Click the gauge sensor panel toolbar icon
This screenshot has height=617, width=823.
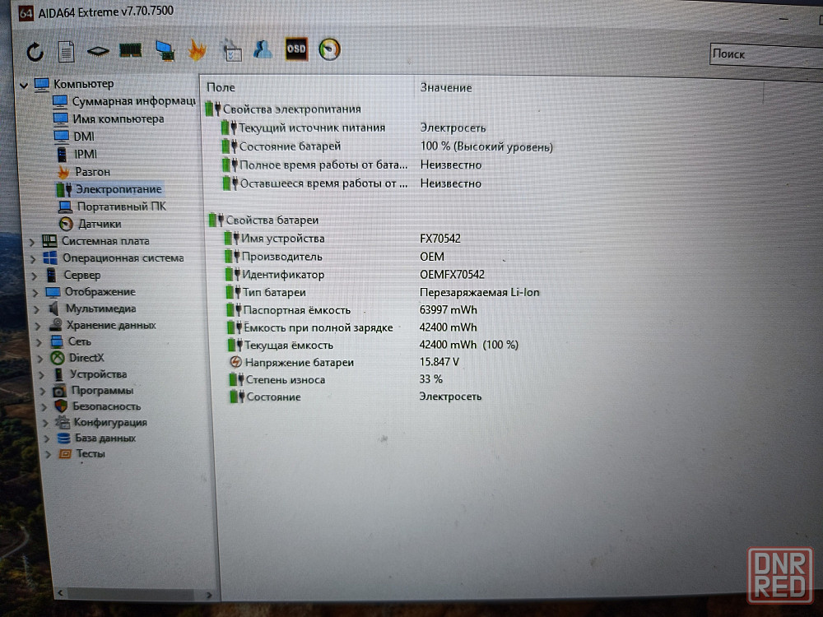pos(329,49)
